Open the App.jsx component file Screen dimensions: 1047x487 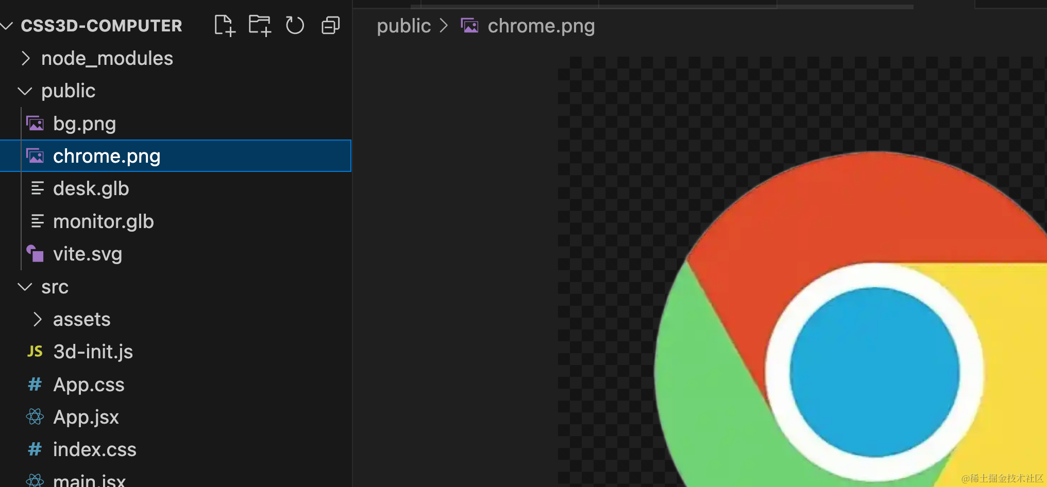point(86,417)
